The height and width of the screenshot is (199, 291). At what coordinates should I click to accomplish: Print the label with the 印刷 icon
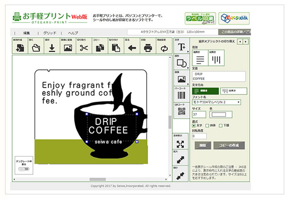coord(148,46)
